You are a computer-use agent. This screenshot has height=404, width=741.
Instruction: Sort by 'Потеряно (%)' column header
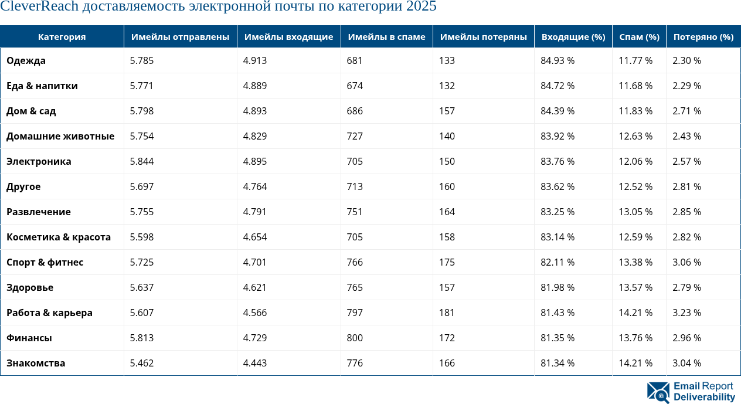703,36
